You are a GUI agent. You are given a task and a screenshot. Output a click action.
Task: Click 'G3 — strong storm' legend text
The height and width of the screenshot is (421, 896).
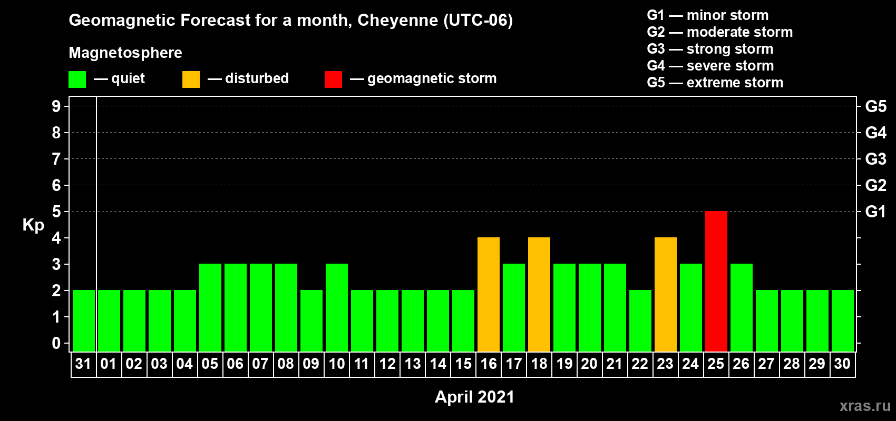click(x=710, y=49)
